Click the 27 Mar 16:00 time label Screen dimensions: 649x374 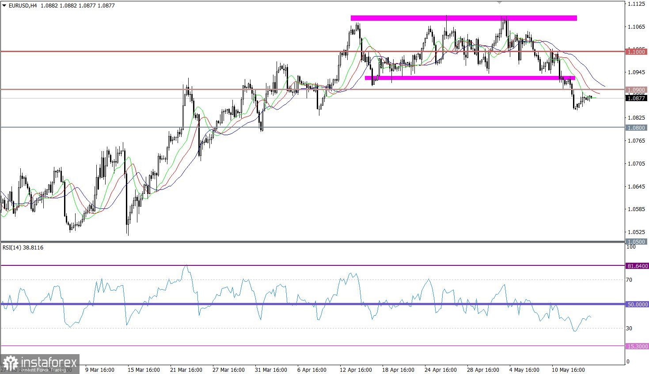pos(229,370)
